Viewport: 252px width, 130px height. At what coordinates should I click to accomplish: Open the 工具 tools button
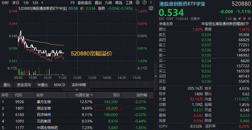coord(129,3)
